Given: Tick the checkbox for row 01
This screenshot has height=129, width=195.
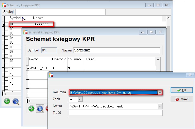Looking at the screenshot, I should 6,24.
